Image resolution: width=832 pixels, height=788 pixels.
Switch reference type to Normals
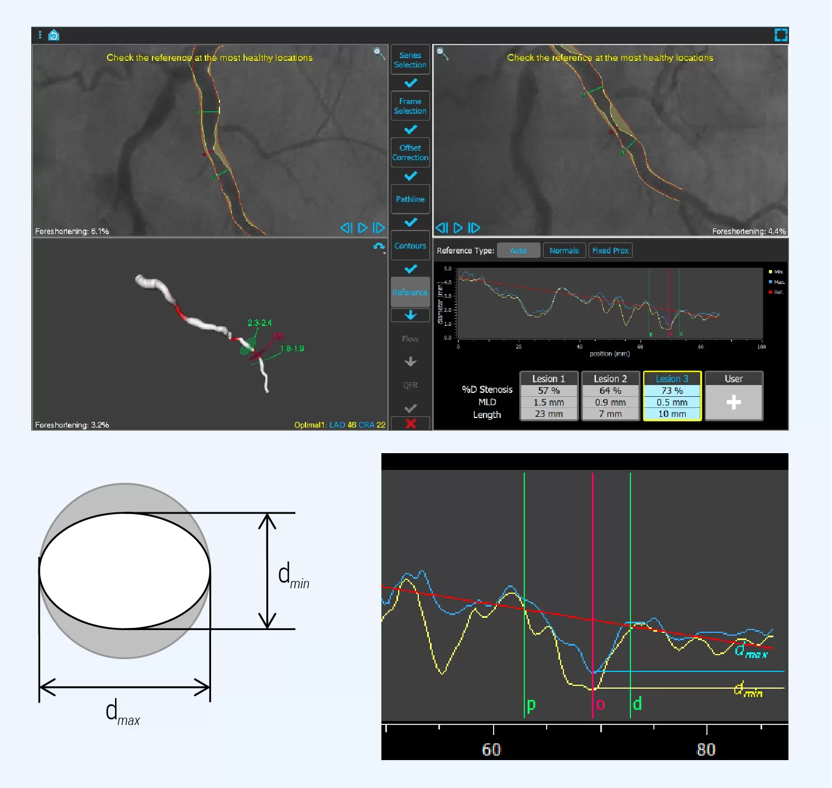564,251
